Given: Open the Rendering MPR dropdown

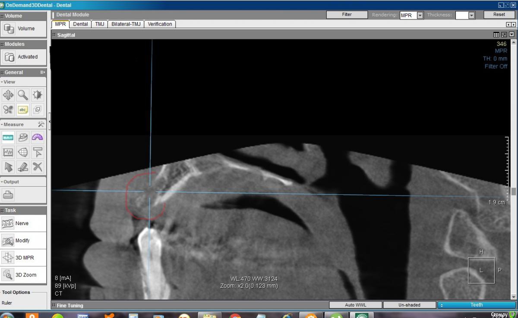Looking at the screenshot, I should coord(420,15).
